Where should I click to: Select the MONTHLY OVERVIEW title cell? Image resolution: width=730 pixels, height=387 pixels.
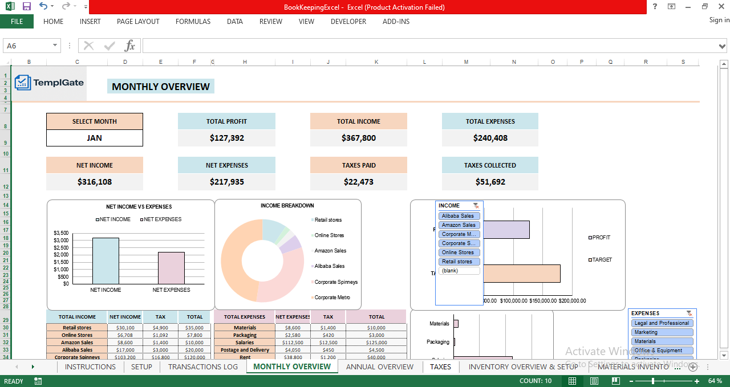161,87
